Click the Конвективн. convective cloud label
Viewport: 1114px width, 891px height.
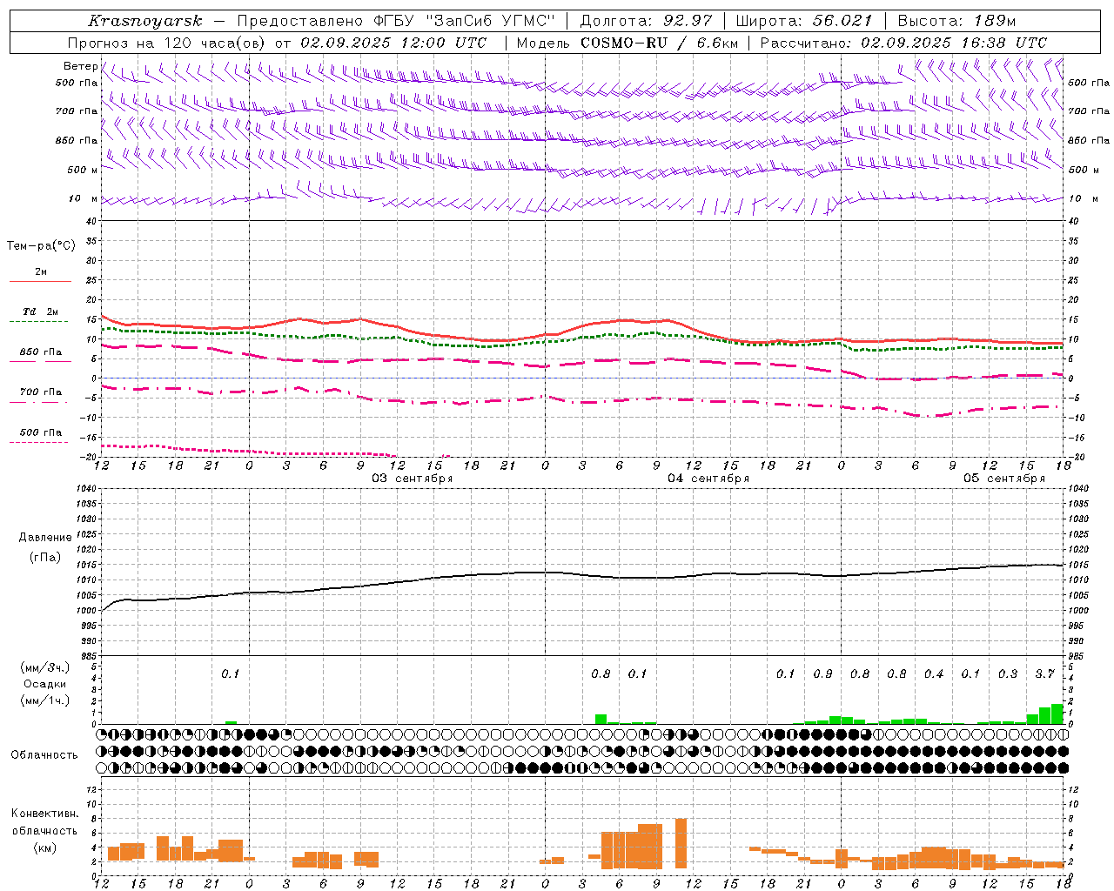[x=44, y=814]
